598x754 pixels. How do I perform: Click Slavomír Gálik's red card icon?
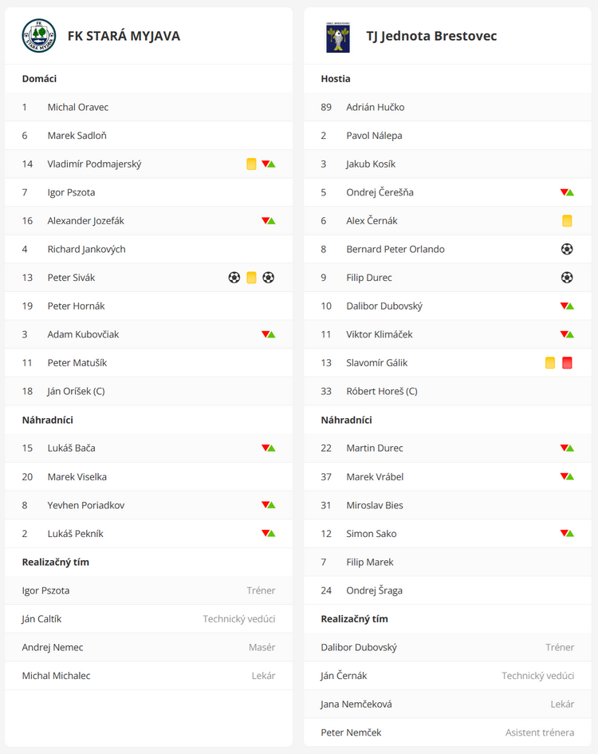click(x=567, y=362)
